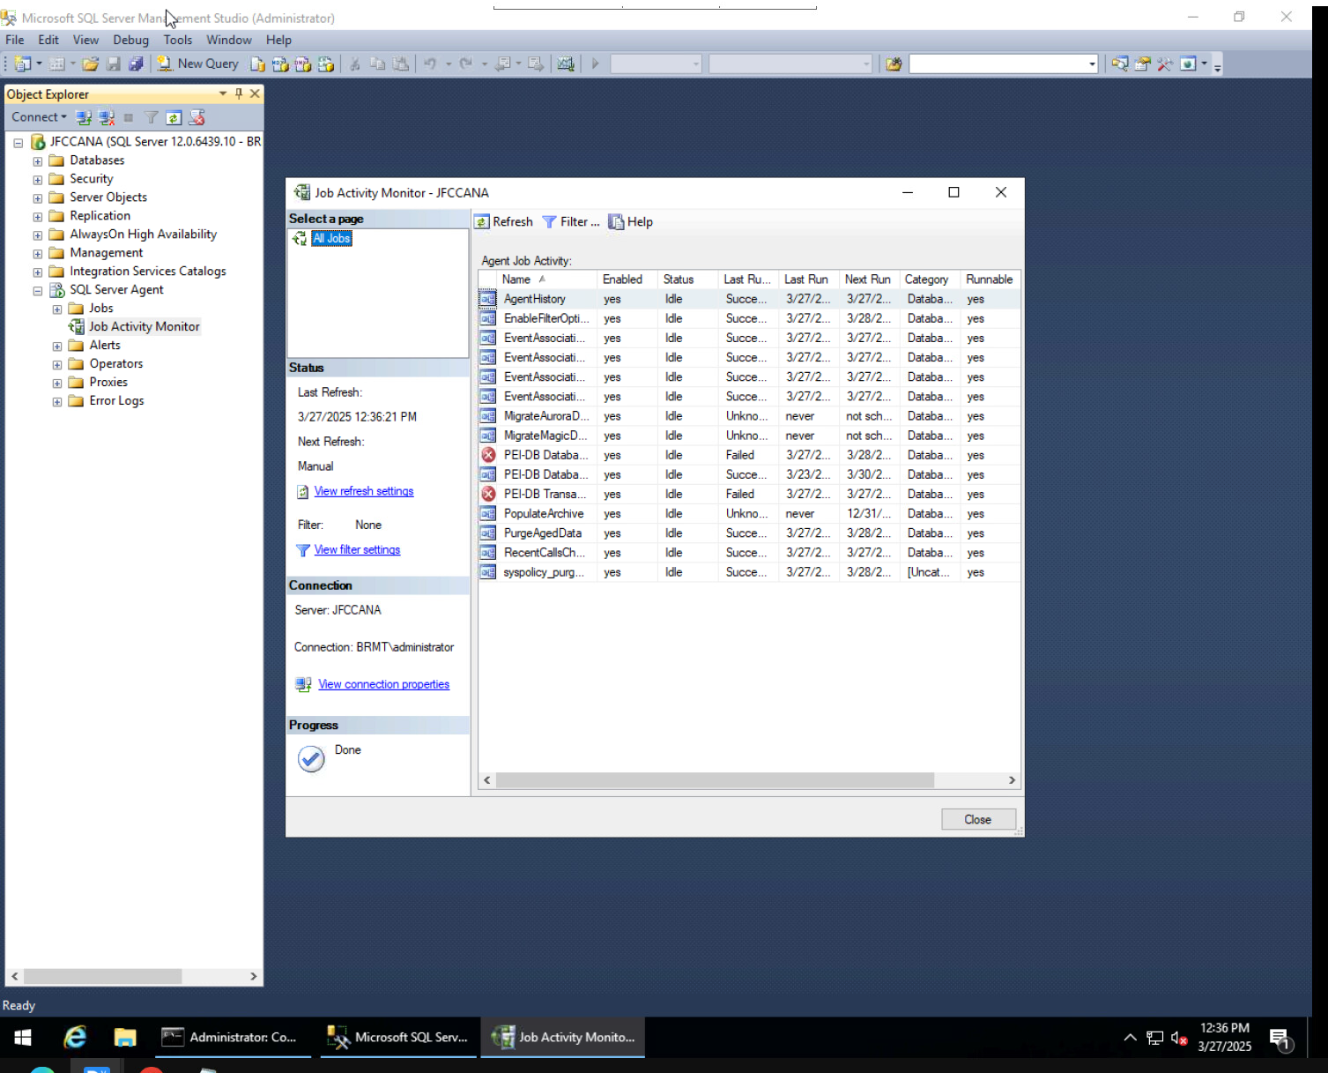Open the notification center icon in system tray
The width and height of the screenshot is (1328, 1073).
click(1280, 1039)
